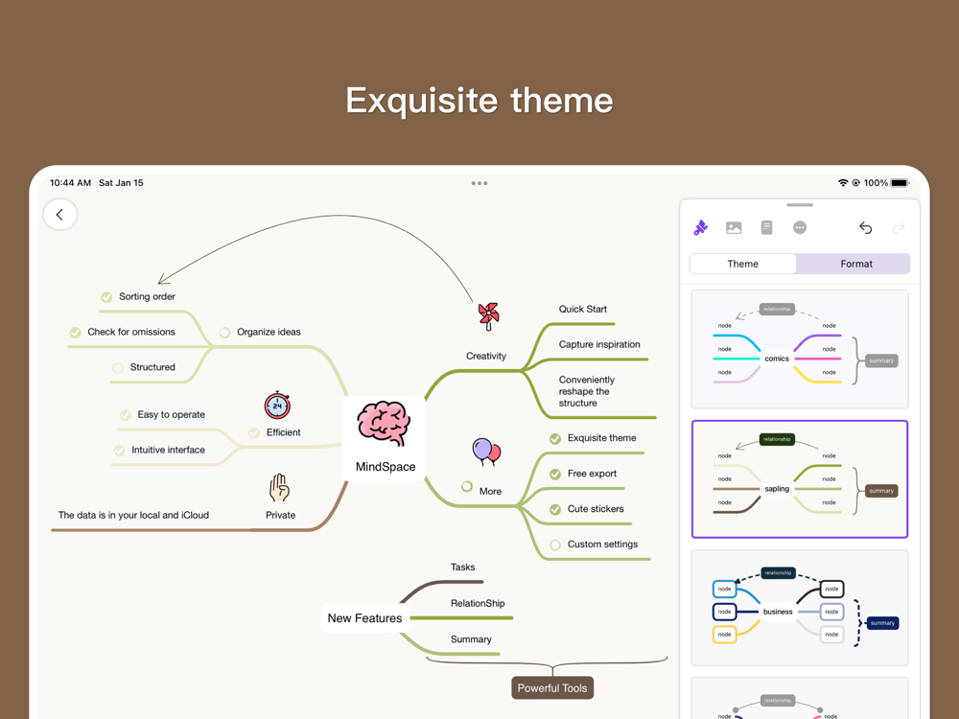Select the New Features node

tap(364, 618)
